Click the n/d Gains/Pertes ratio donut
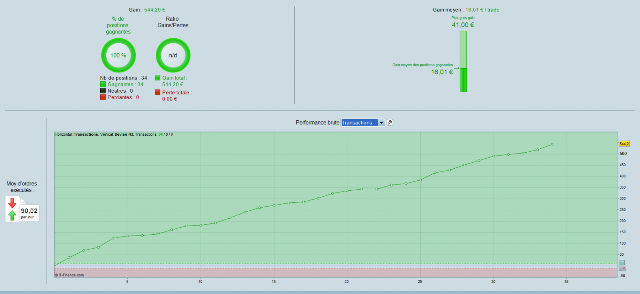 pos(173,55)
